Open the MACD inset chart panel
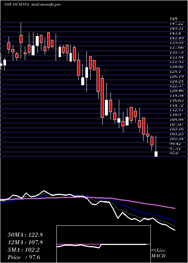 click(x=103, y=244)
